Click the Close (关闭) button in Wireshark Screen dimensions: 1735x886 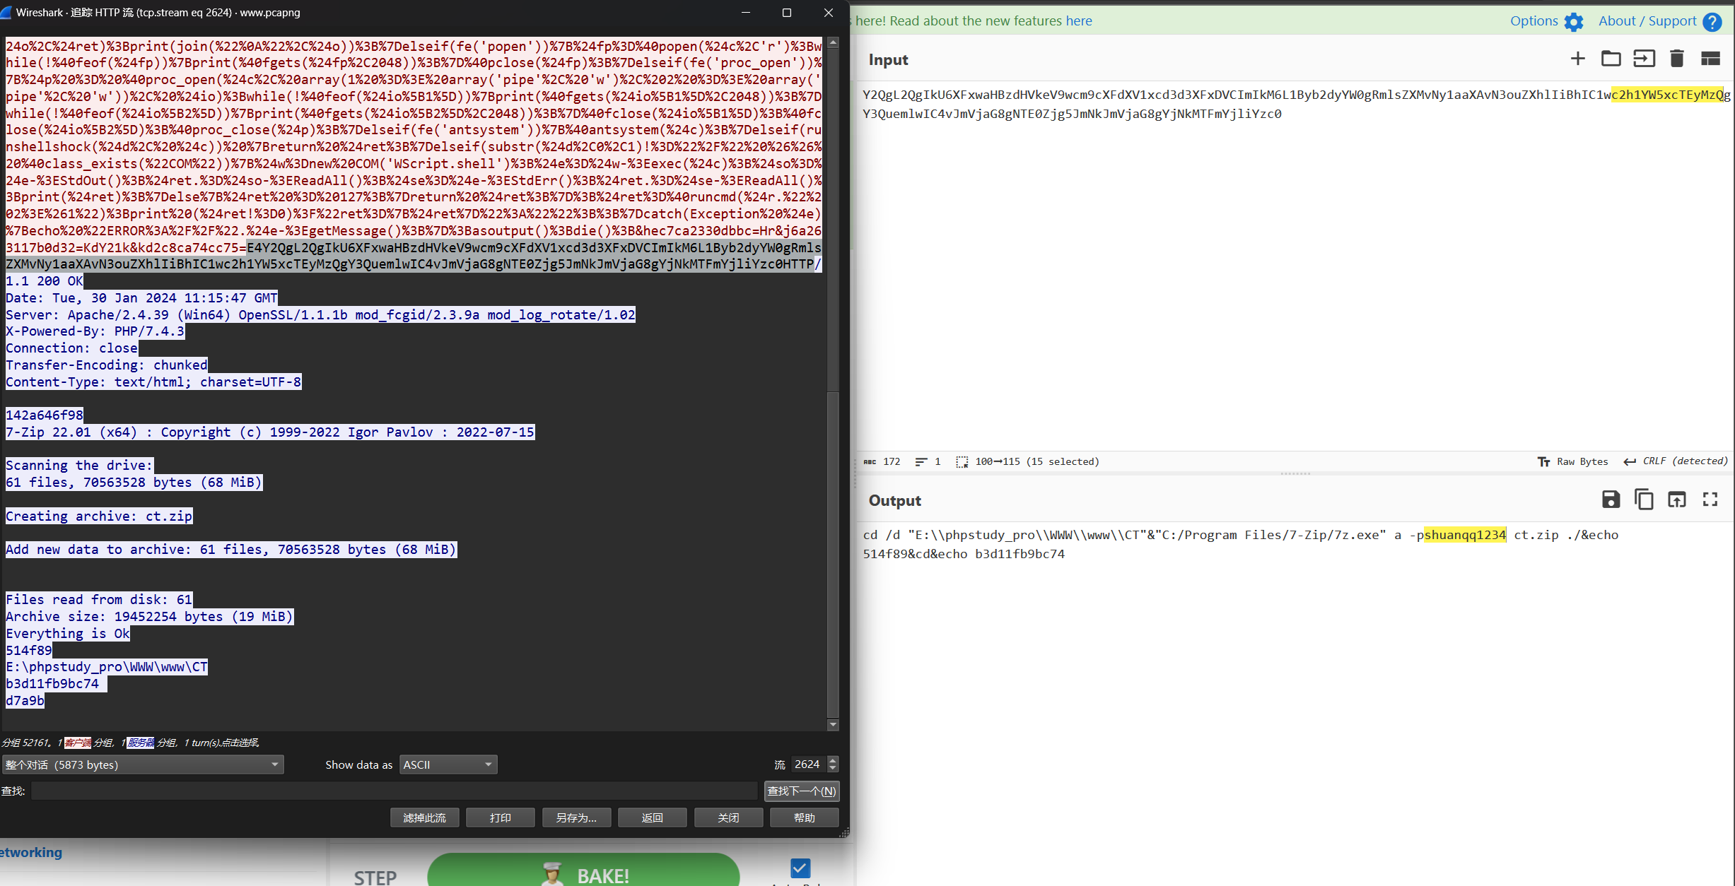tap(728, 817)
